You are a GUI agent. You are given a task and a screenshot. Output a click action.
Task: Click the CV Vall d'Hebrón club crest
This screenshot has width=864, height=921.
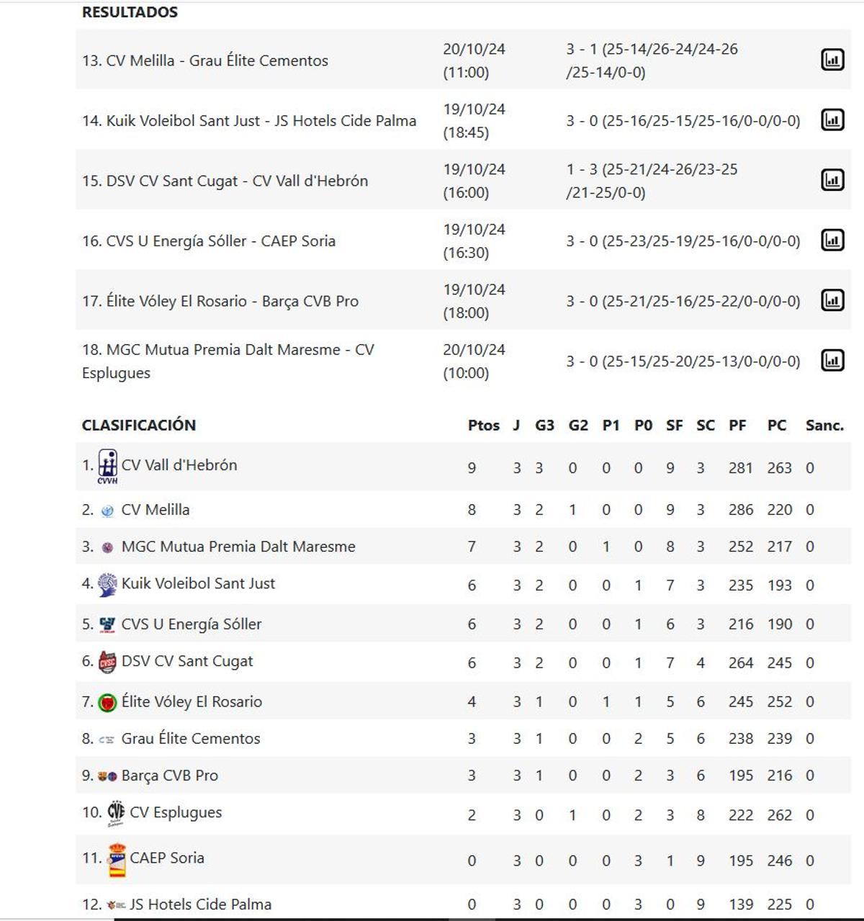(107, 464)
